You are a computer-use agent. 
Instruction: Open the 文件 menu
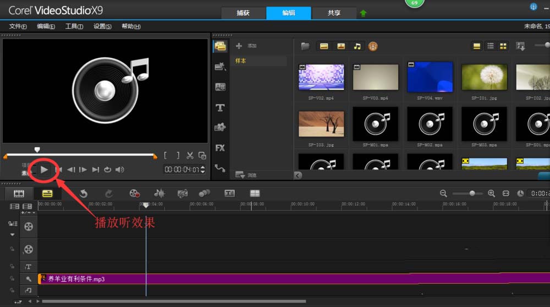pos(18,26)
